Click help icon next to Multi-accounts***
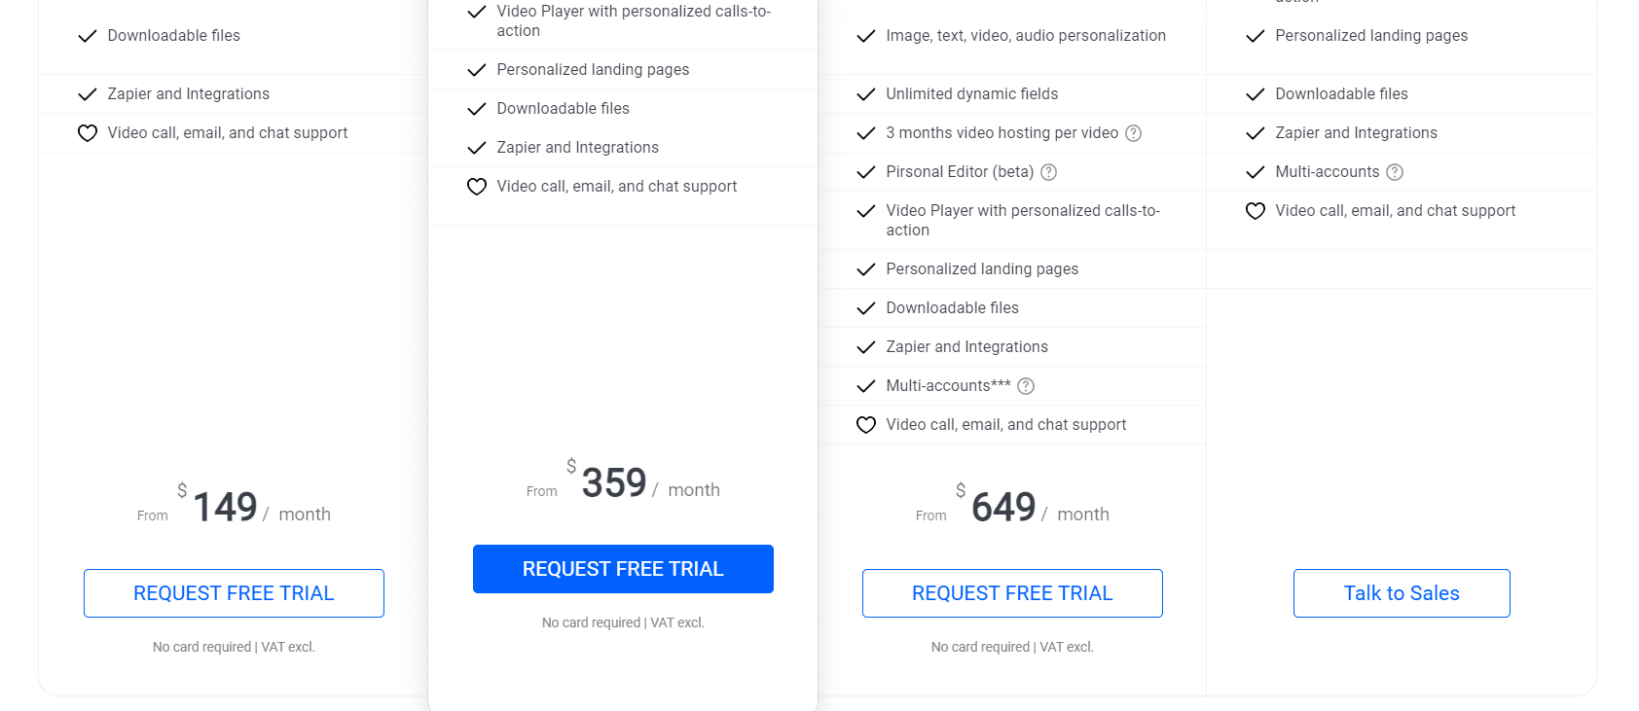Image resolution: width=1639 pixels, height=711 pixels. [1026, 386]
